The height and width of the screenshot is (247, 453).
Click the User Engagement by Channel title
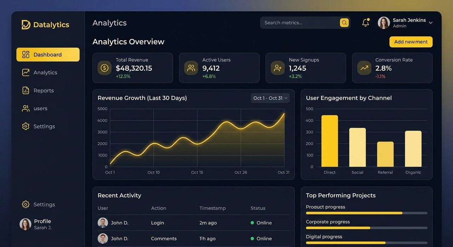tap(349, 98)
